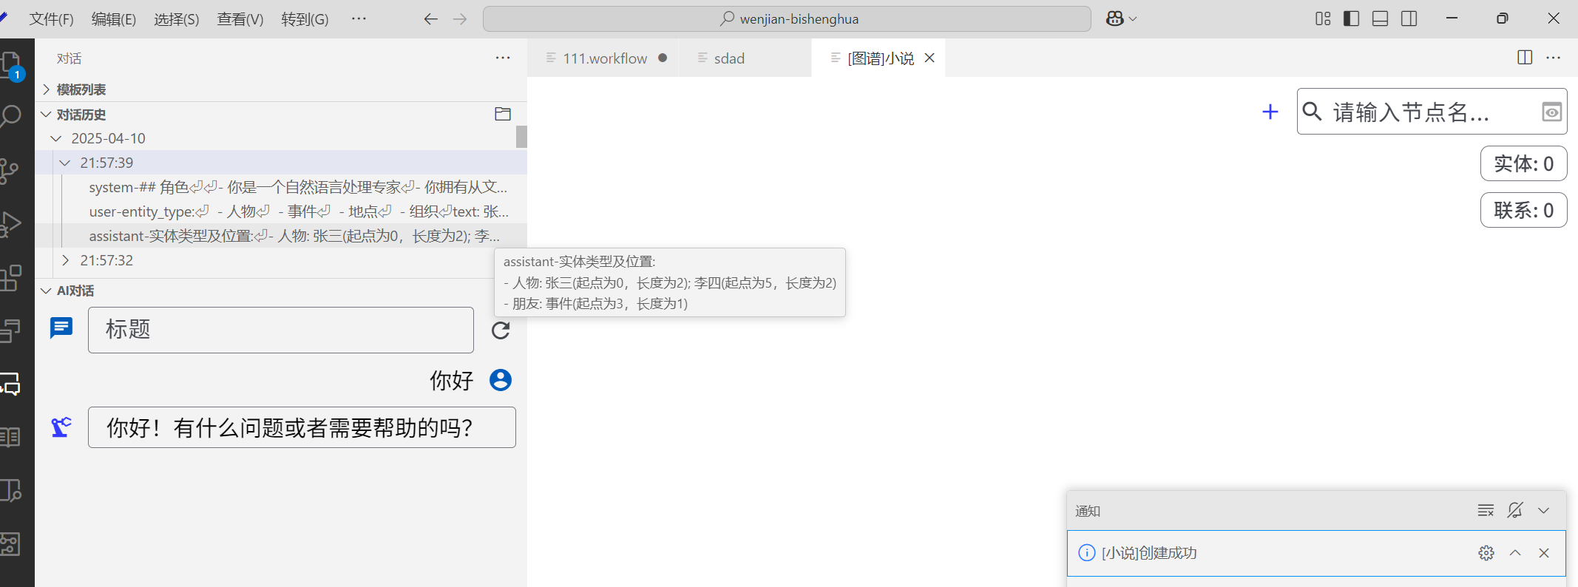The height and width of the screenshot is (587, 1578).
Task: Click the 实体: 0 button
Action: coord(1523,163)
